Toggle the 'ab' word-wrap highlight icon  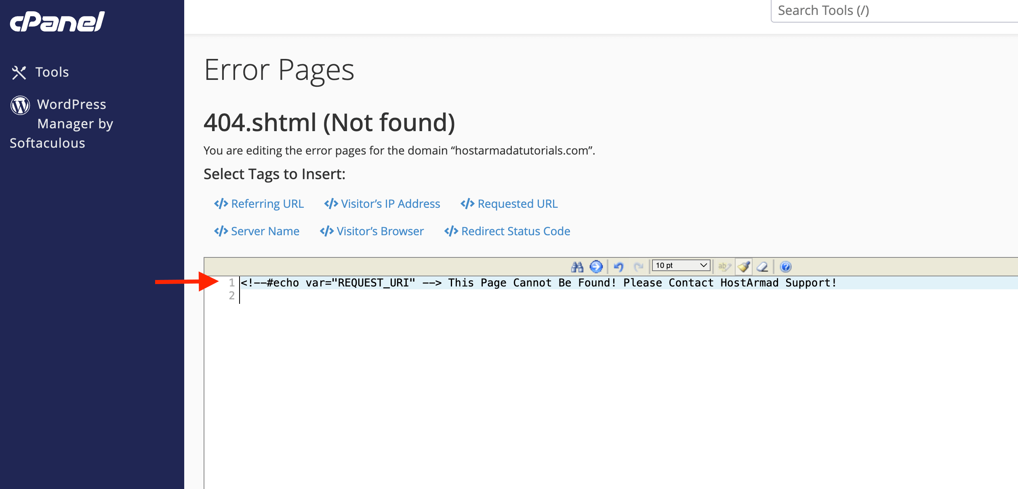724,267
